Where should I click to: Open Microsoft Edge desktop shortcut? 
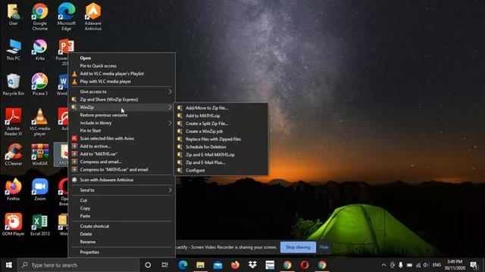[66, 17]
